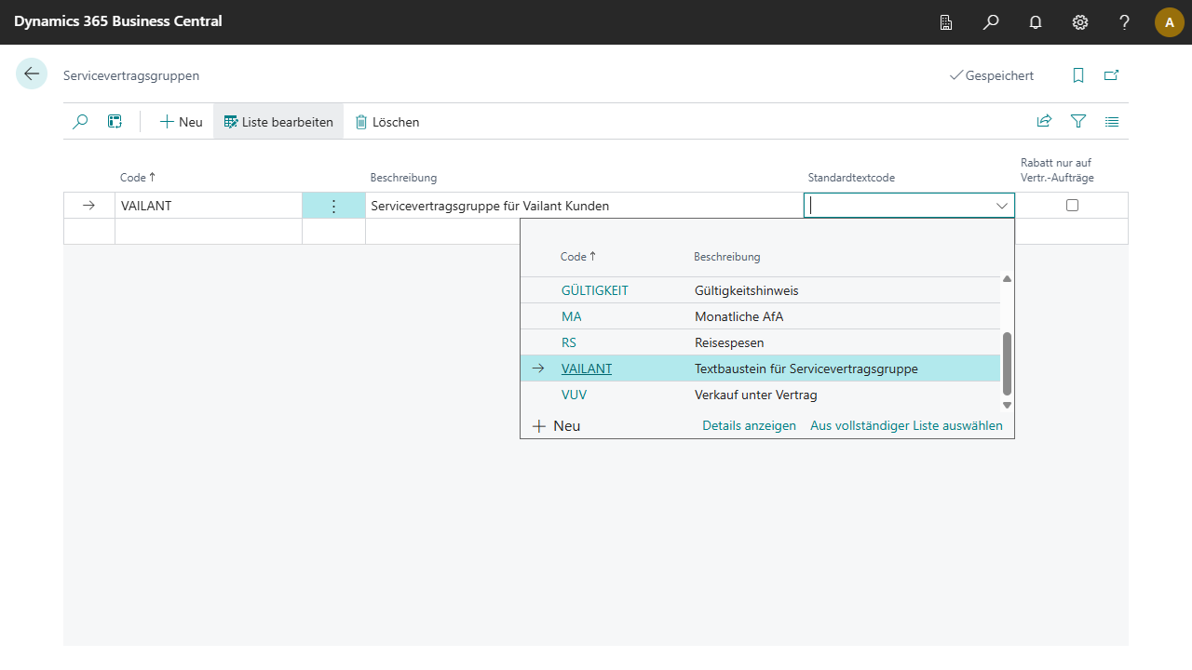Collapse the Standardtextcode dropdown arrow
Screen dimensions: 1192x670
pyautogui.click(x=1002, y=206)
